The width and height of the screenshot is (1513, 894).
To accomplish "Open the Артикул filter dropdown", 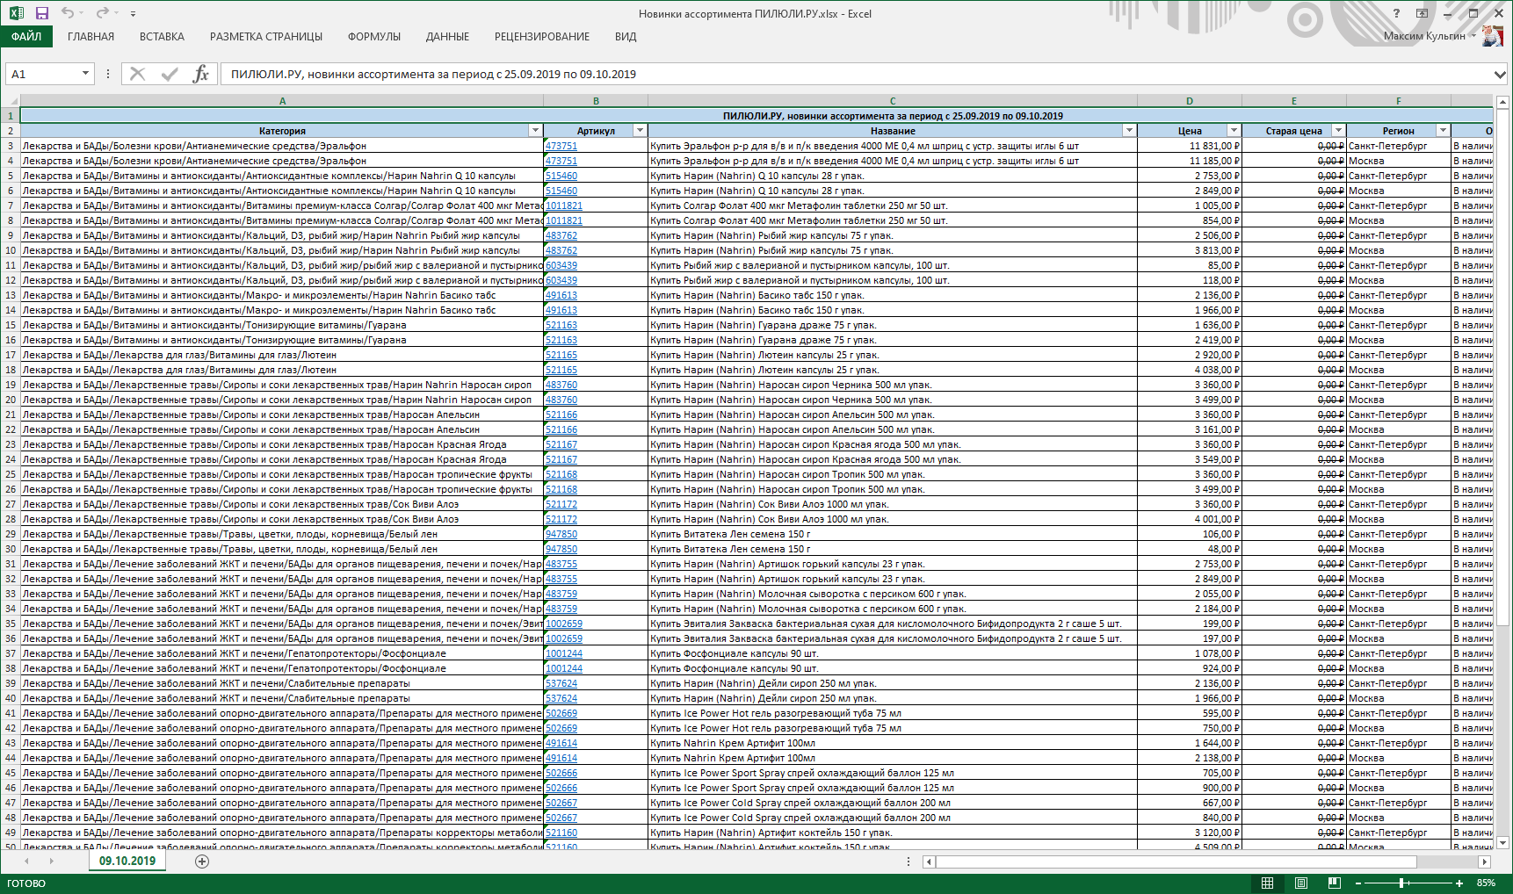I will [640, 130].
